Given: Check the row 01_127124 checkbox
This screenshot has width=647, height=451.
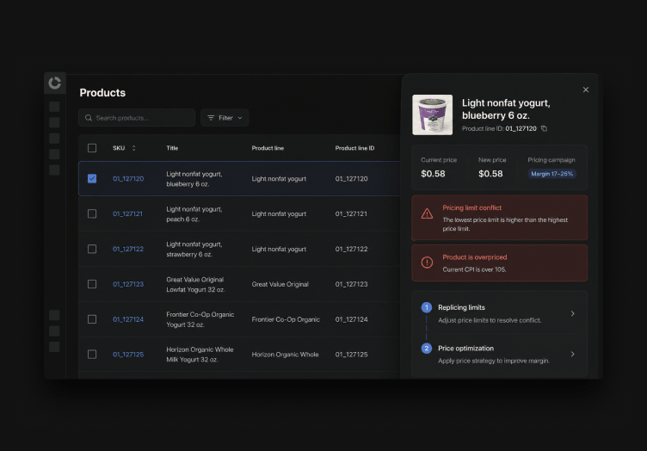Looking at the screenshot, I should tap(92, 319).
